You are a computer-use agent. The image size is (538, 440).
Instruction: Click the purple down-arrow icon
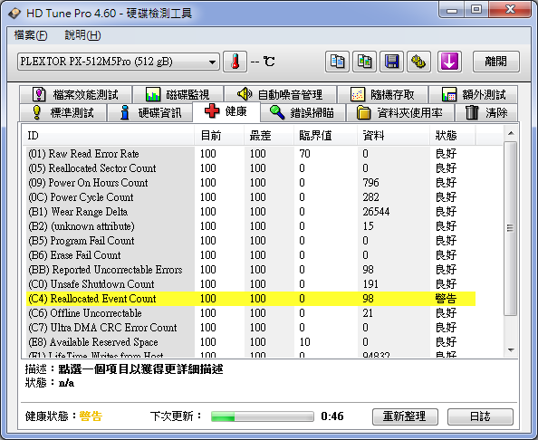pos(449,62)
